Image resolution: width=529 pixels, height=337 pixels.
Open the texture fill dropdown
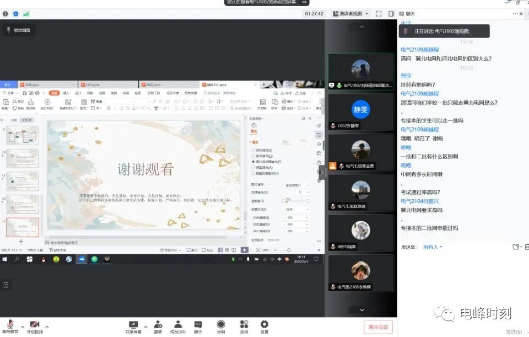(x=303, y=192)
